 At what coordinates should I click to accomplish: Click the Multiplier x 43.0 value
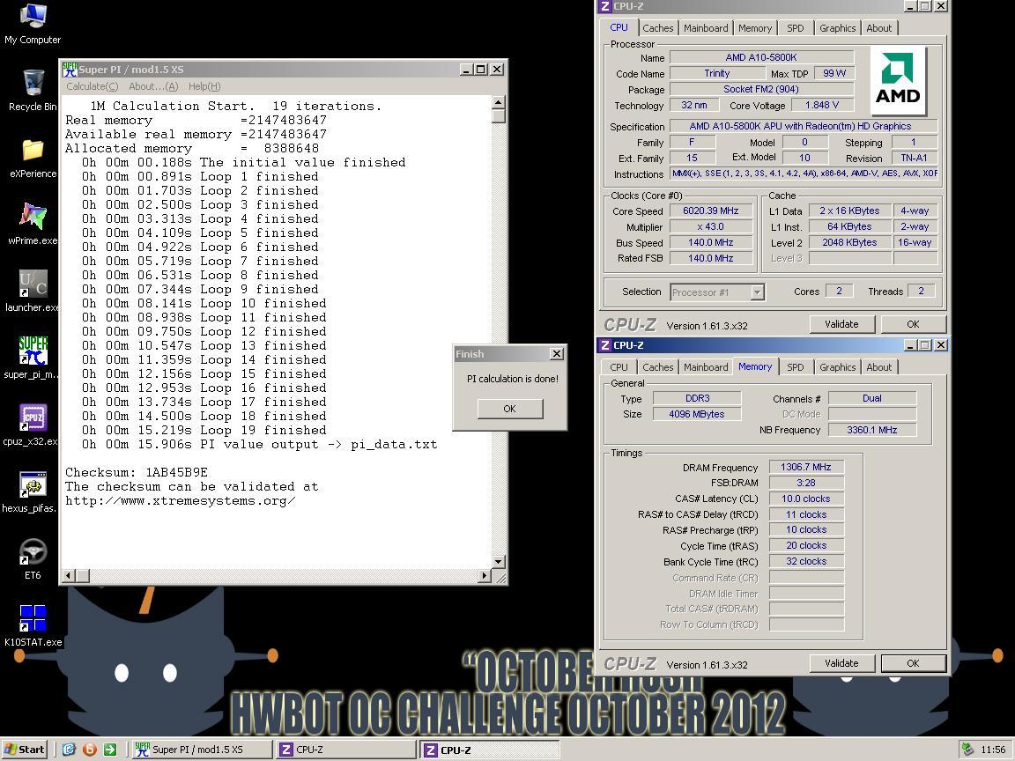(x=711, y=226)
